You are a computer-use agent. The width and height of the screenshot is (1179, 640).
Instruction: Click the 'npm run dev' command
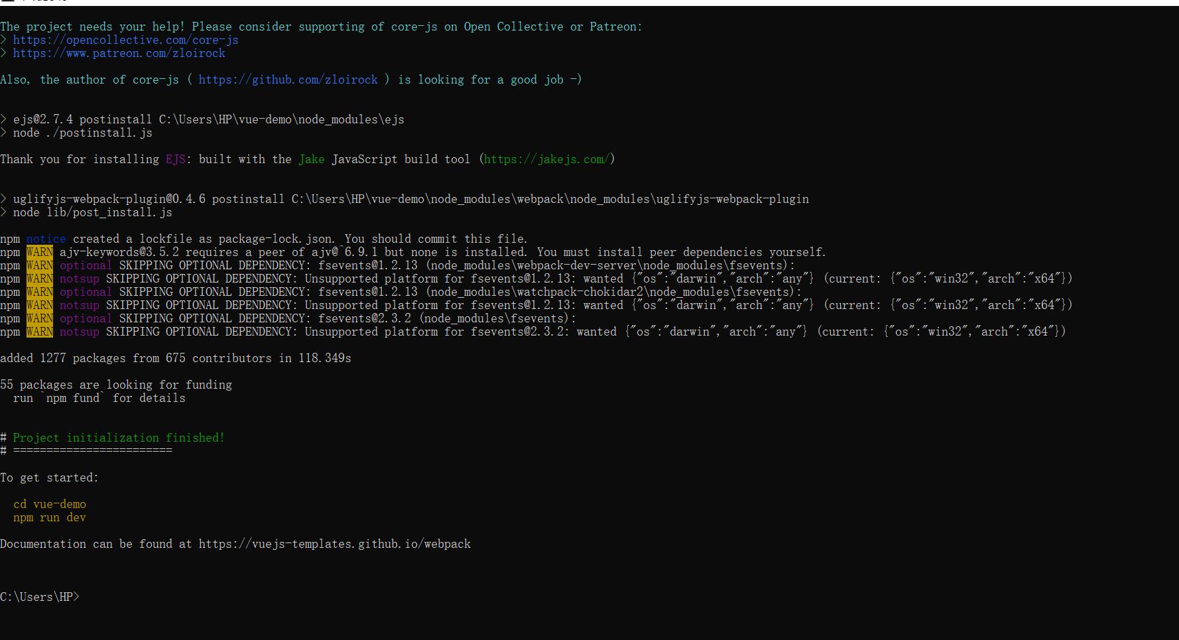(x=50, y=517)
